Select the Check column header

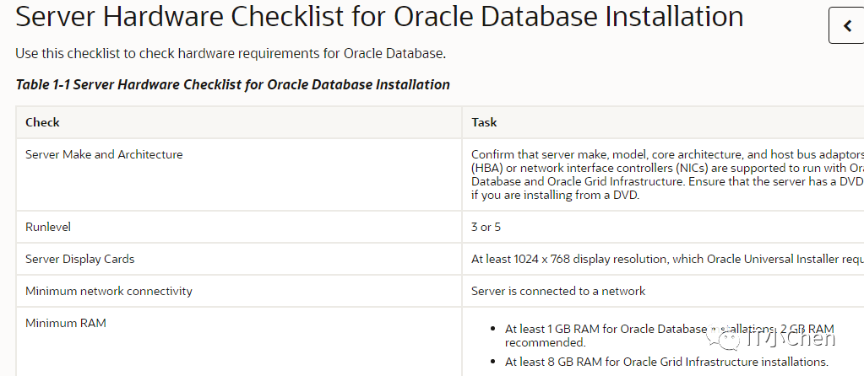pyautogui.click(x=42, y=122)
